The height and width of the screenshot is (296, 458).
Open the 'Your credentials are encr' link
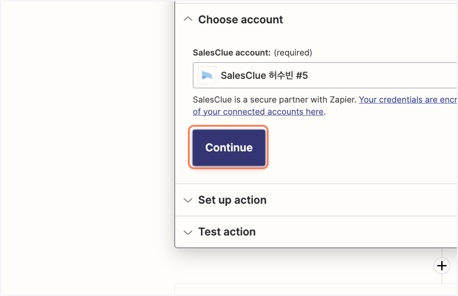pos(408,100)
